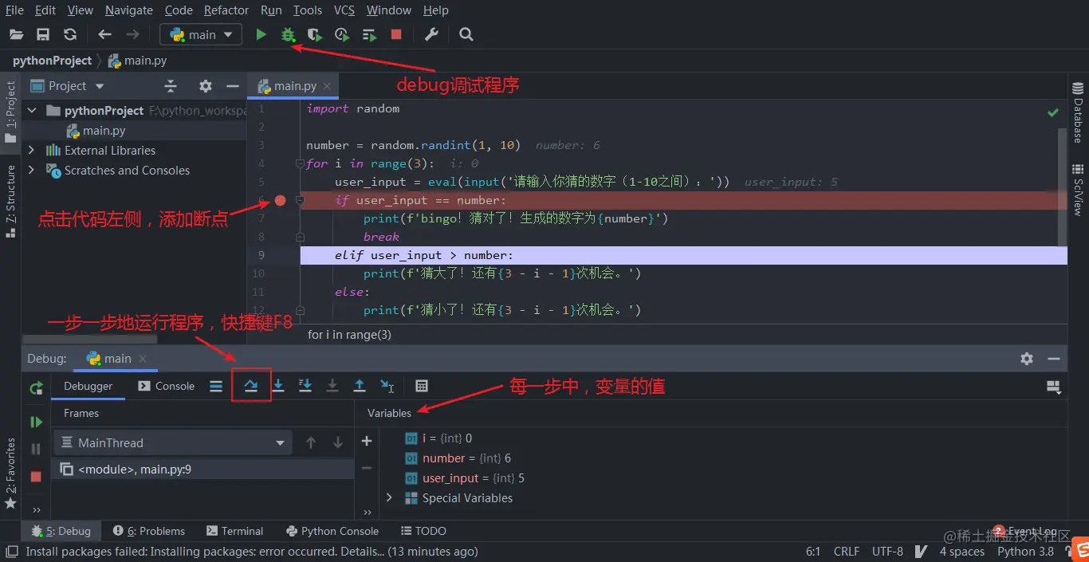Screen dimensions: 1089x562
Task: Open the MainThread thread dropdown
Action: [173, 442]
